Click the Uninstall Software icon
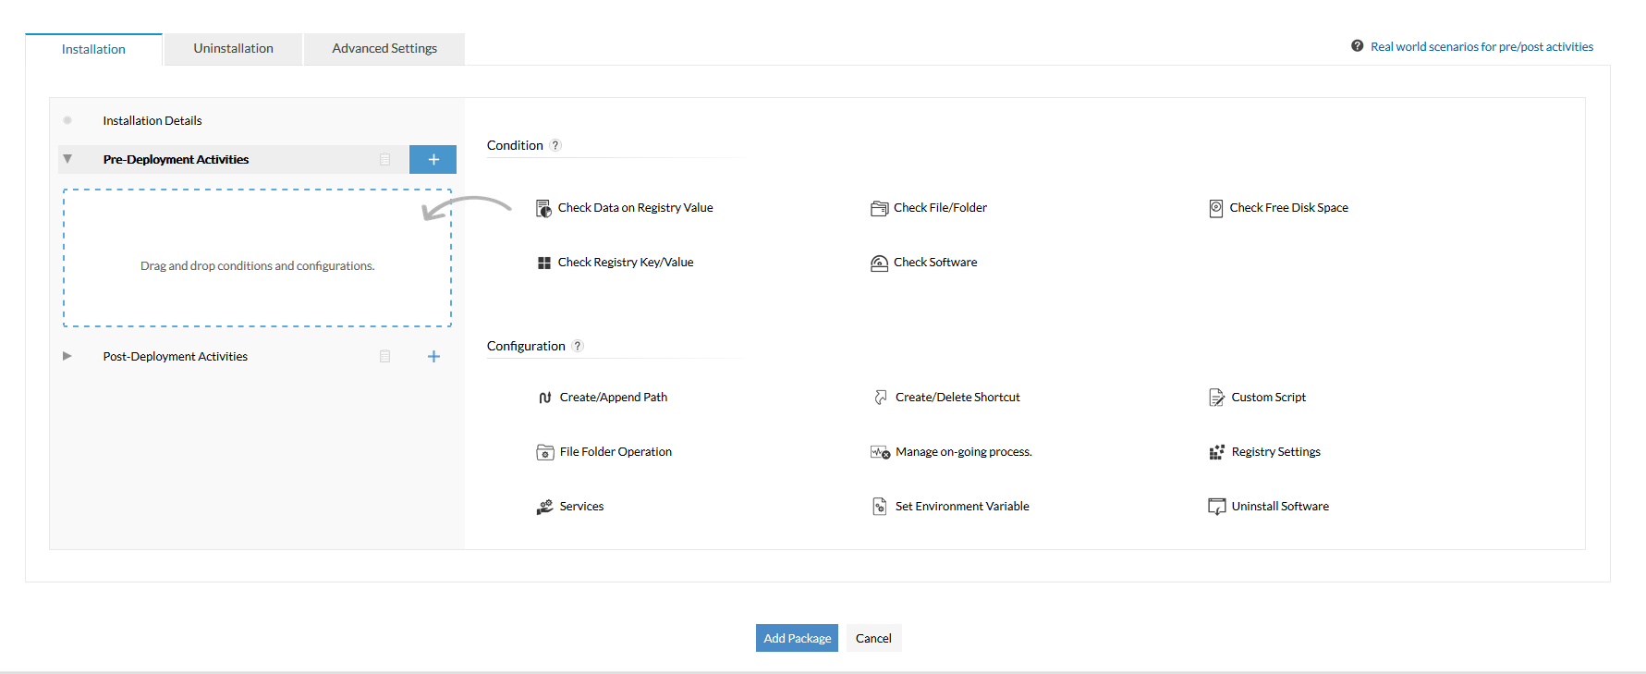 1216,507
